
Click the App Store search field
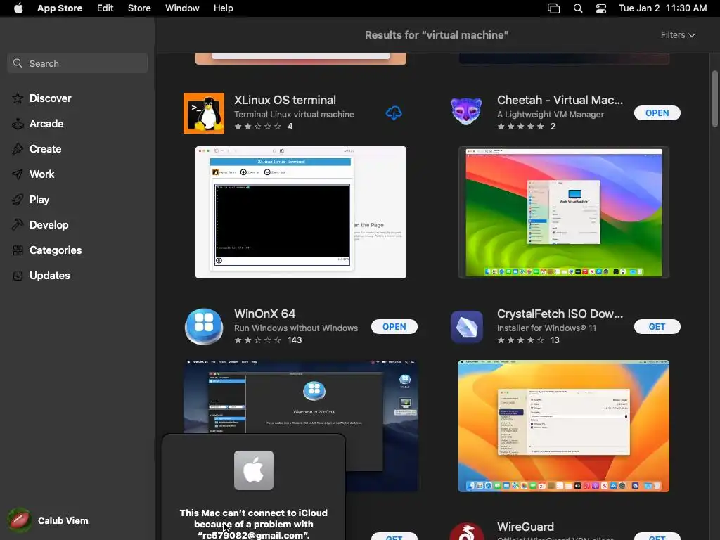(x=77, y=63)
